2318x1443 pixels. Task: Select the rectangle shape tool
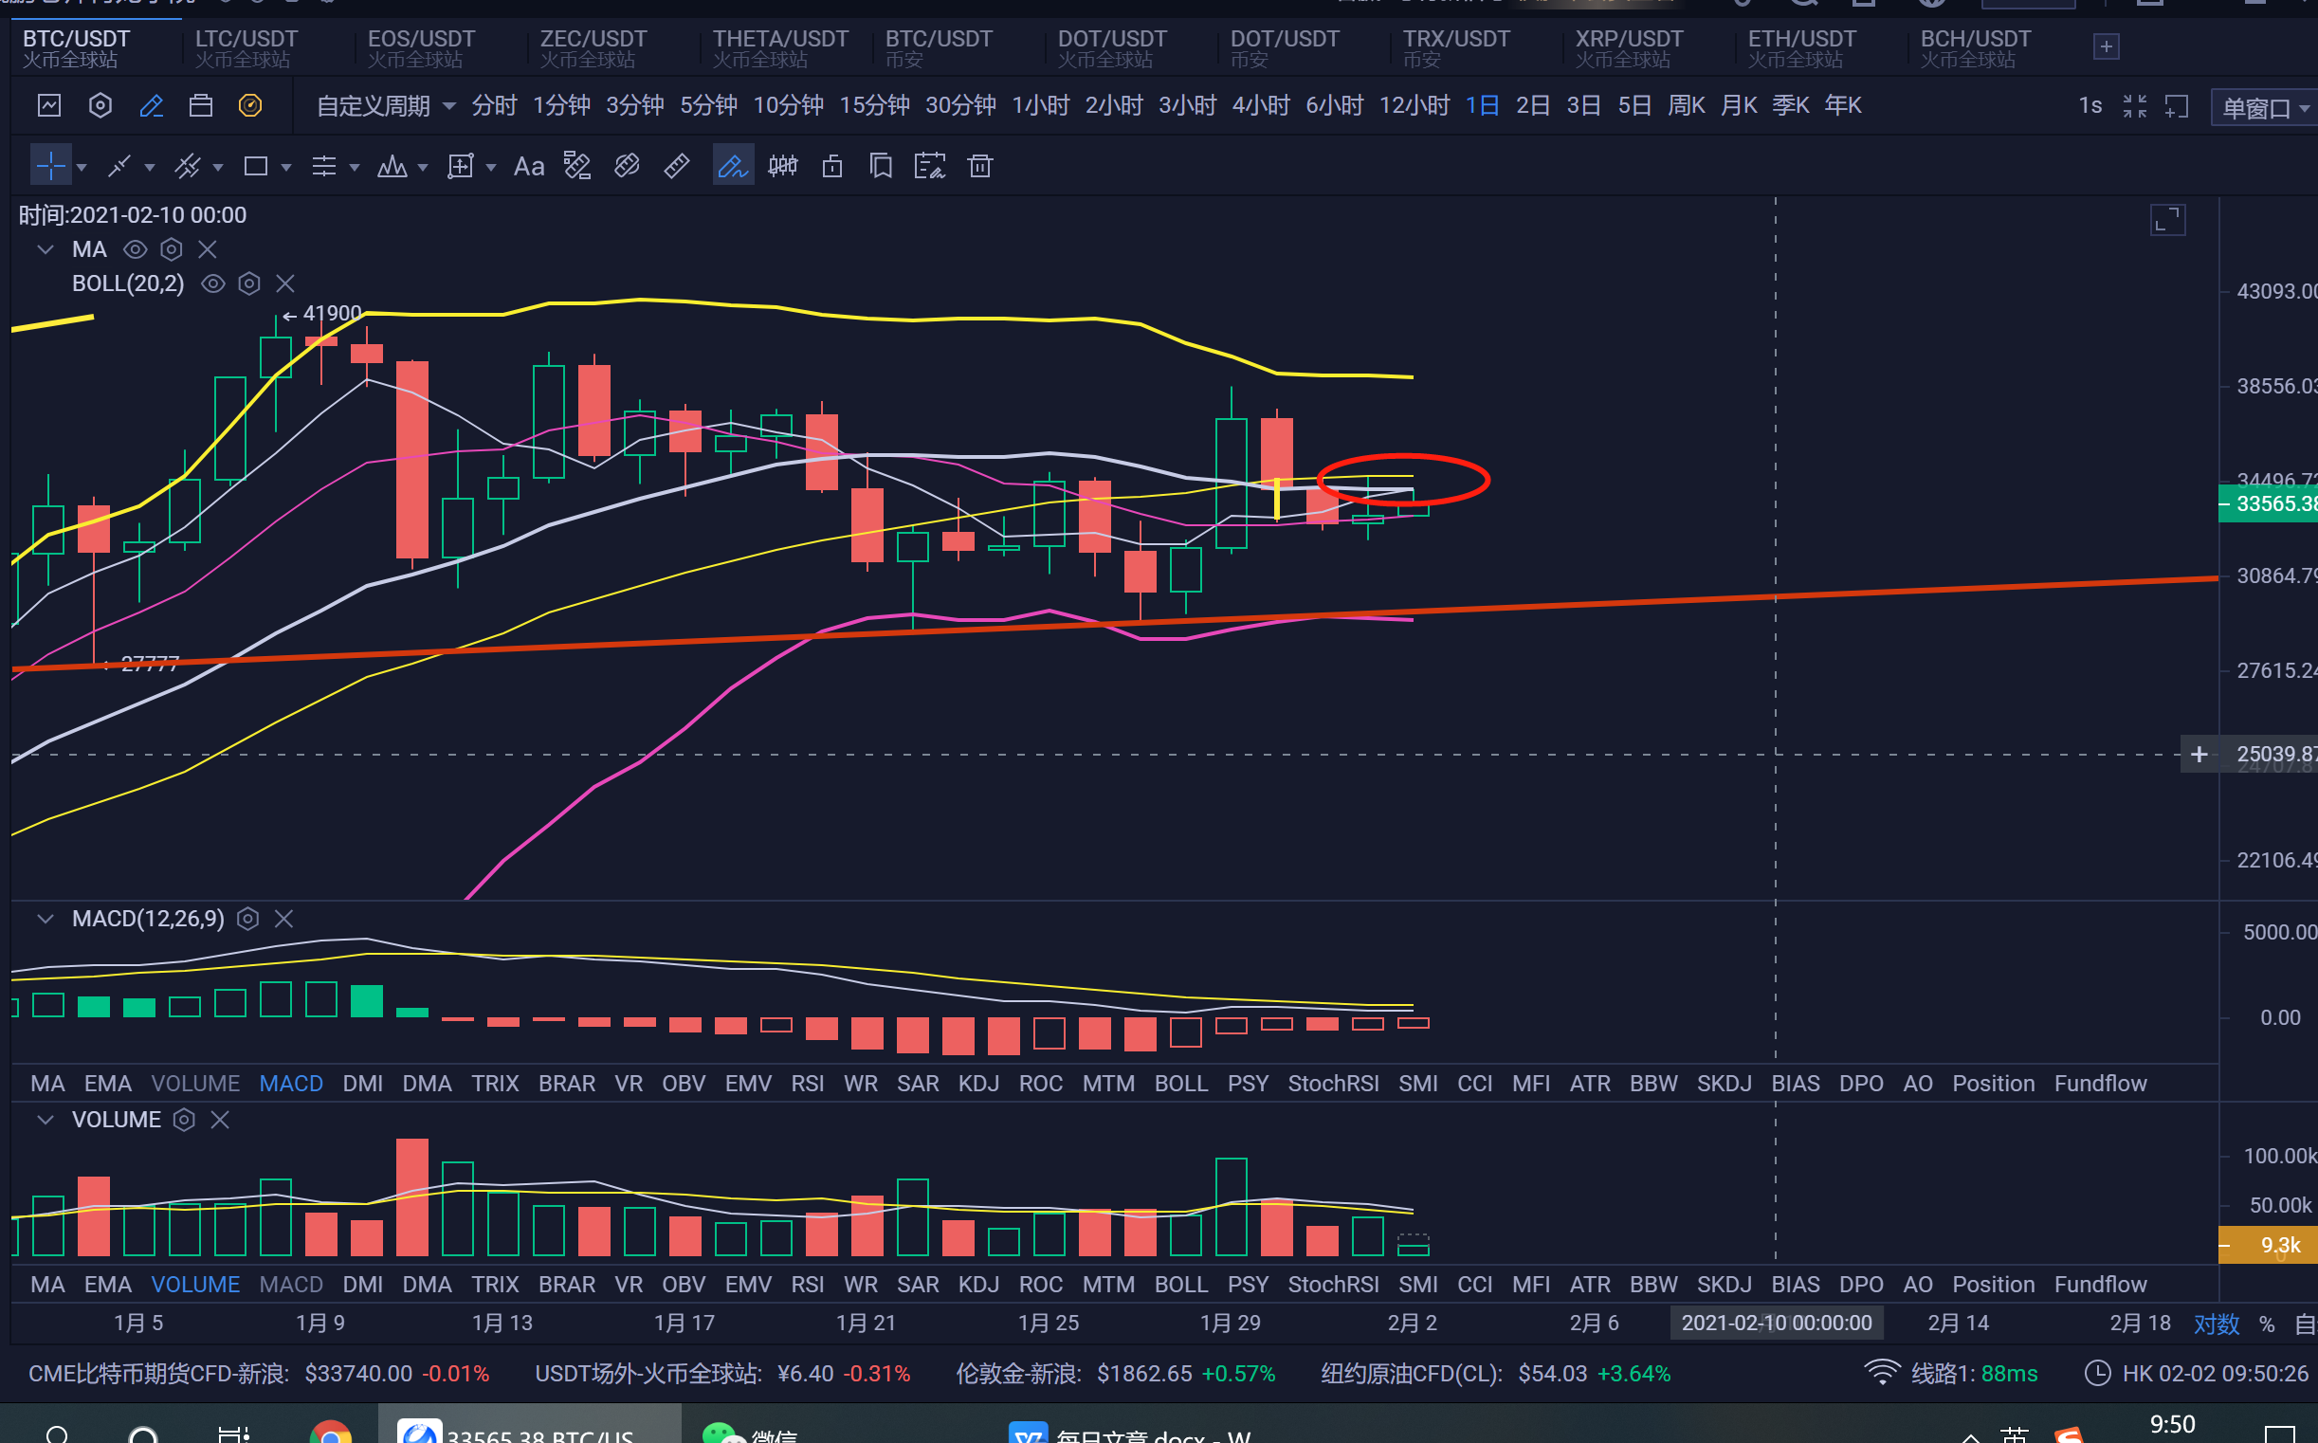tap(255, 167)
